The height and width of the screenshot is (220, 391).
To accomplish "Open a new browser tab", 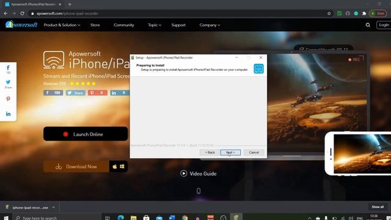I will [70, 4].
